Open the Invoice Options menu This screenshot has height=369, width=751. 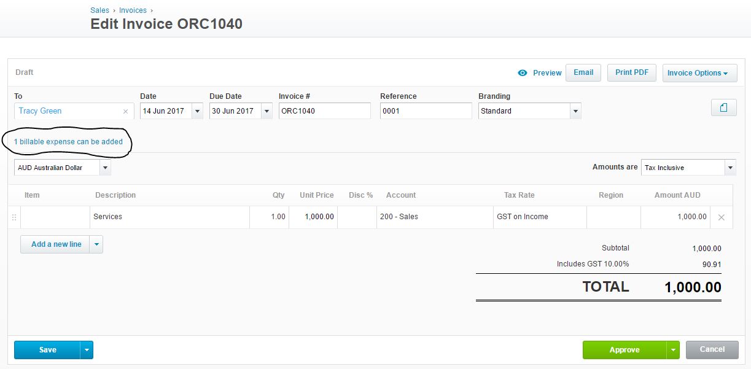pyautogui.click(x=698, y=73)
